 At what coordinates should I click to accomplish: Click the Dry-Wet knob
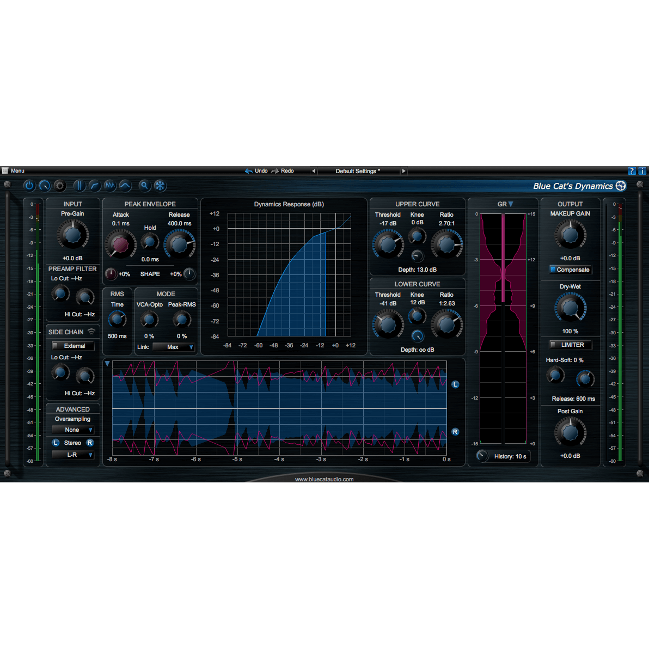pos(570,308)
